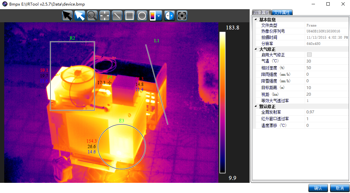Click the contrast adjustment icon
350x193 pixels.
[169, 16]
